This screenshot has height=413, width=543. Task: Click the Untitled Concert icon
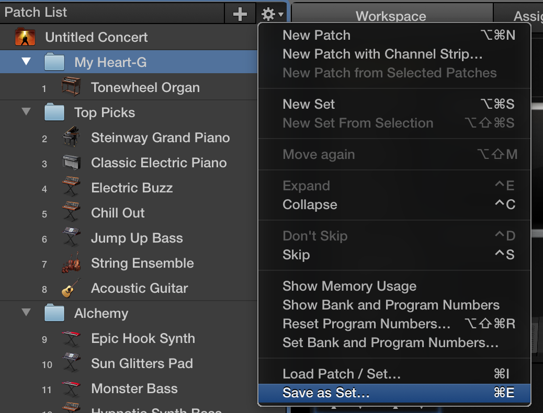point(25,37)
